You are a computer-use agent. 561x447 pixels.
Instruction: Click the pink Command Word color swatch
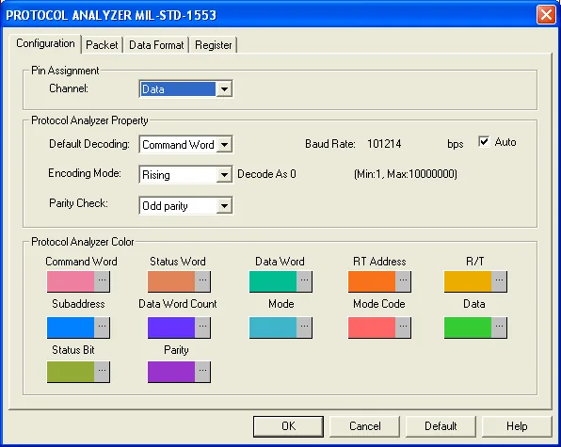click(71, 281)
